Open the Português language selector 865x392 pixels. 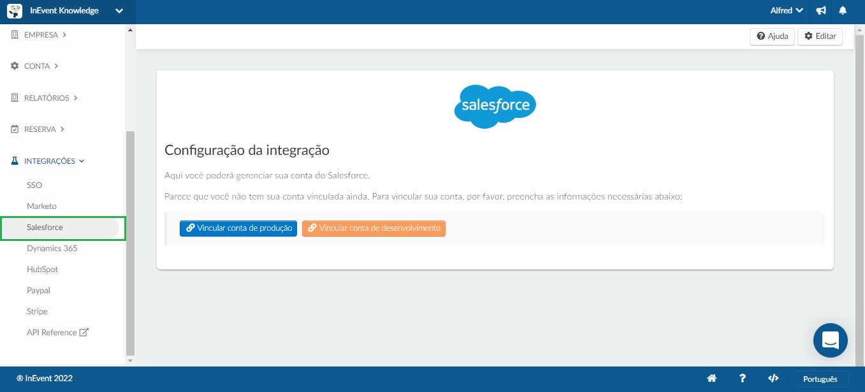[822, 379]
